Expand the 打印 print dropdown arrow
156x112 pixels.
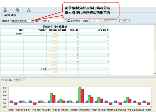(x=23, y=10)
